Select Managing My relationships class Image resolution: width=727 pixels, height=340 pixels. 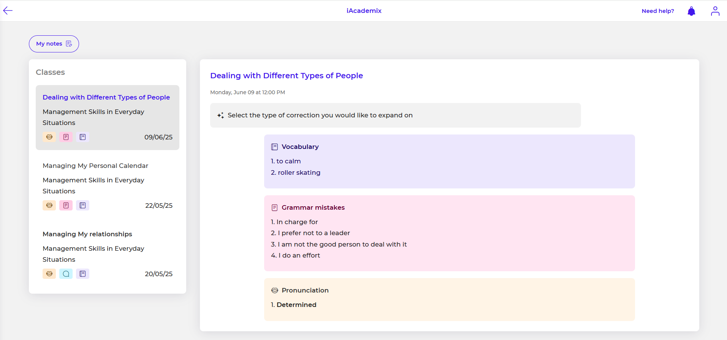pos(87,234)
